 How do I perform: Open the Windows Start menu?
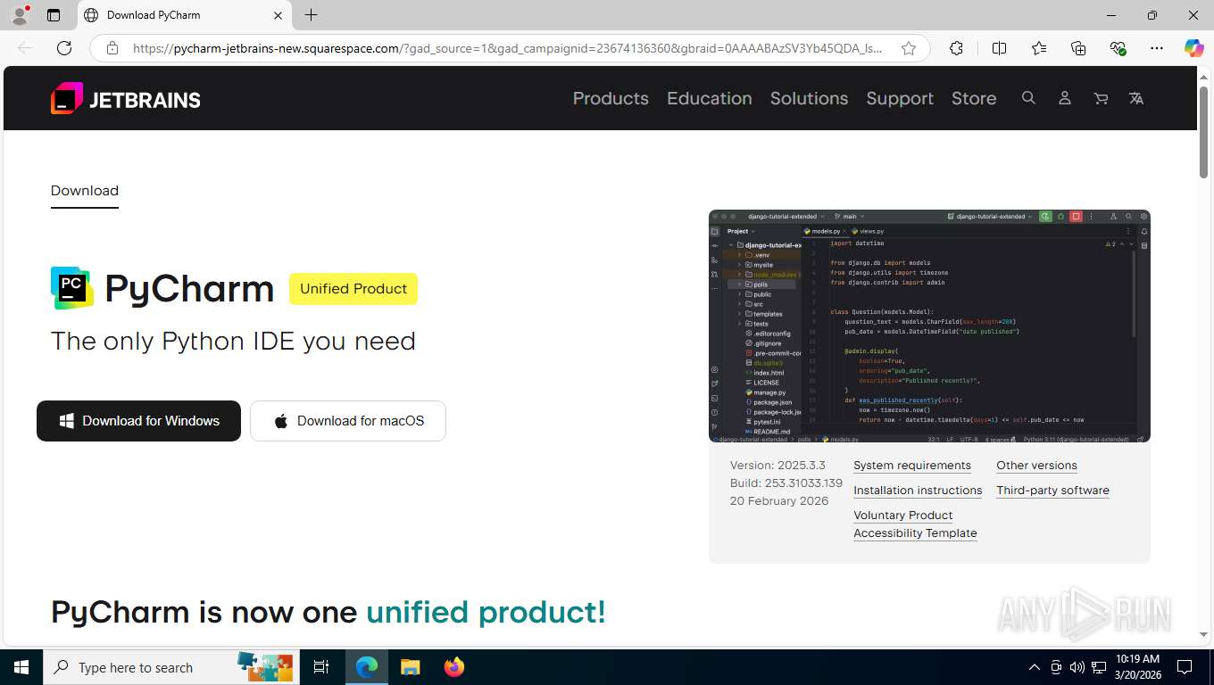coord(21,667)
